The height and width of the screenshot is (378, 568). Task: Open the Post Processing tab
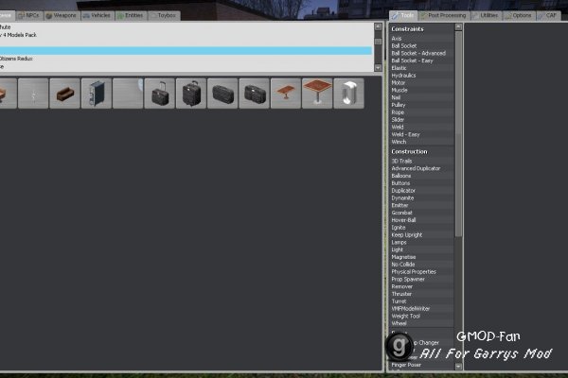[x=444, y=15]
